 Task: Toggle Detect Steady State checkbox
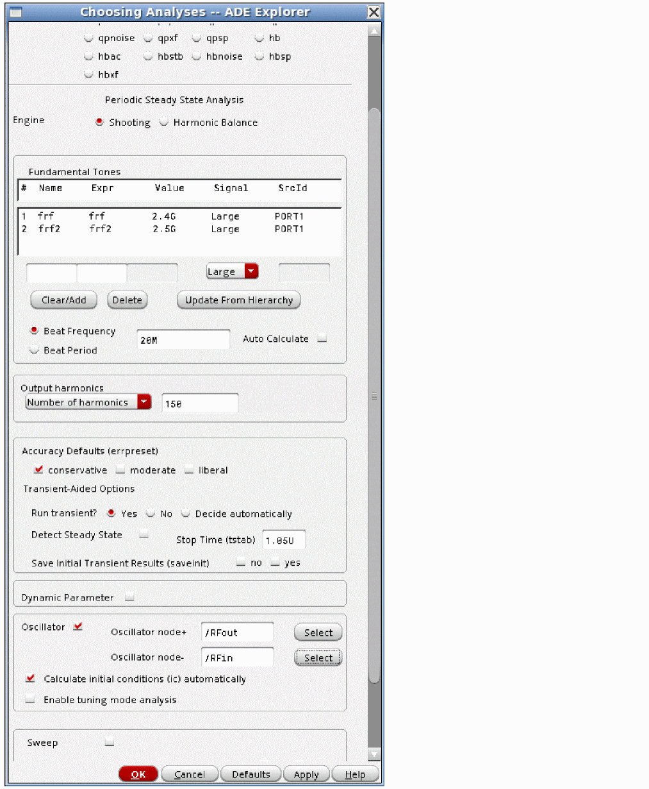pyautogui.click(x=144, y=534)
